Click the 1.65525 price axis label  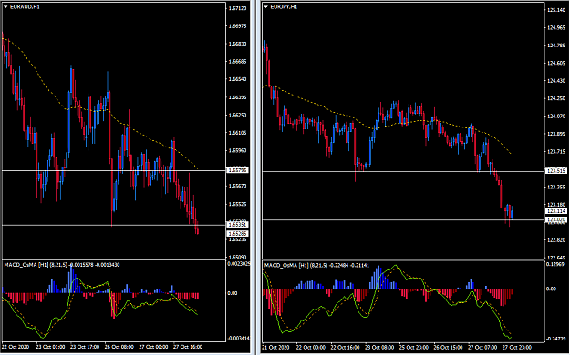[x=238, y=204]
